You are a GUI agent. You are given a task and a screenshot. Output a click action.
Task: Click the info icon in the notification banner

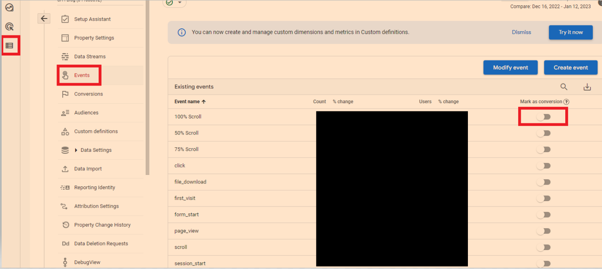point(182,32)
